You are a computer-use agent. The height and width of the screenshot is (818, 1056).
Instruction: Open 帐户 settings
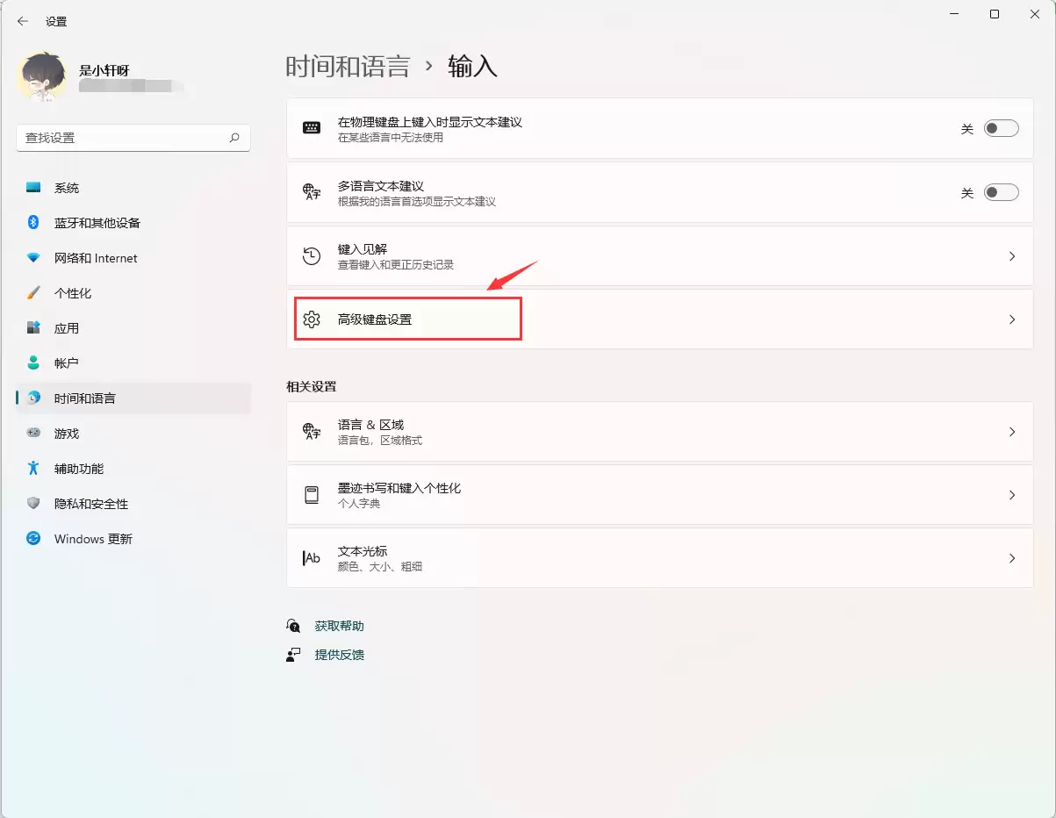click(66, 362)
